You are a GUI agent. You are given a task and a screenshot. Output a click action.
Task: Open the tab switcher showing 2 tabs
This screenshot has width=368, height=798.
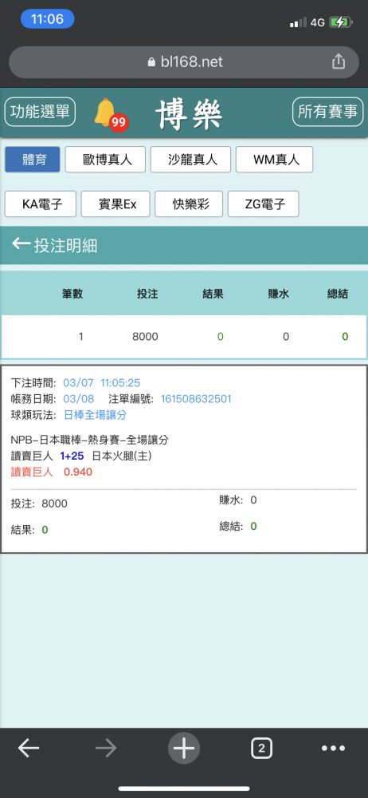pyautogui.click(x=261, y=749)
